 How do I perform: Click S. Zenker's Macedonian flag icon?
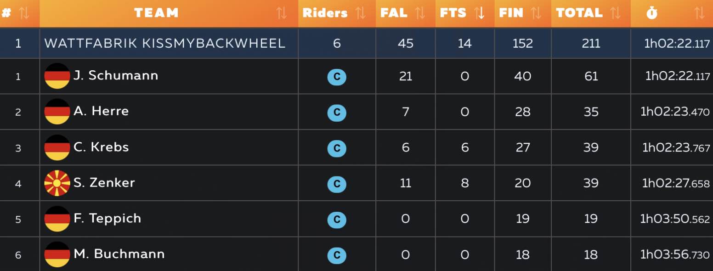57,183
